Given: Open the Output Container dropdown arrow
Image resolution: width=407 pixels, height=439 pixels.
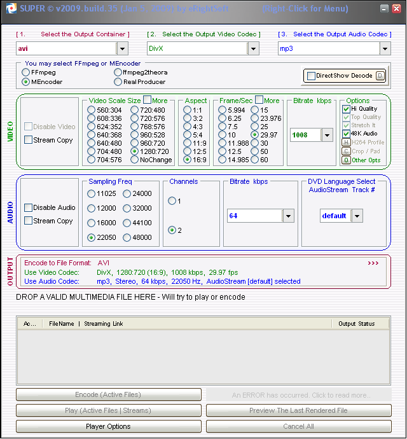Looking at the screenshot, I should point(122,48).
